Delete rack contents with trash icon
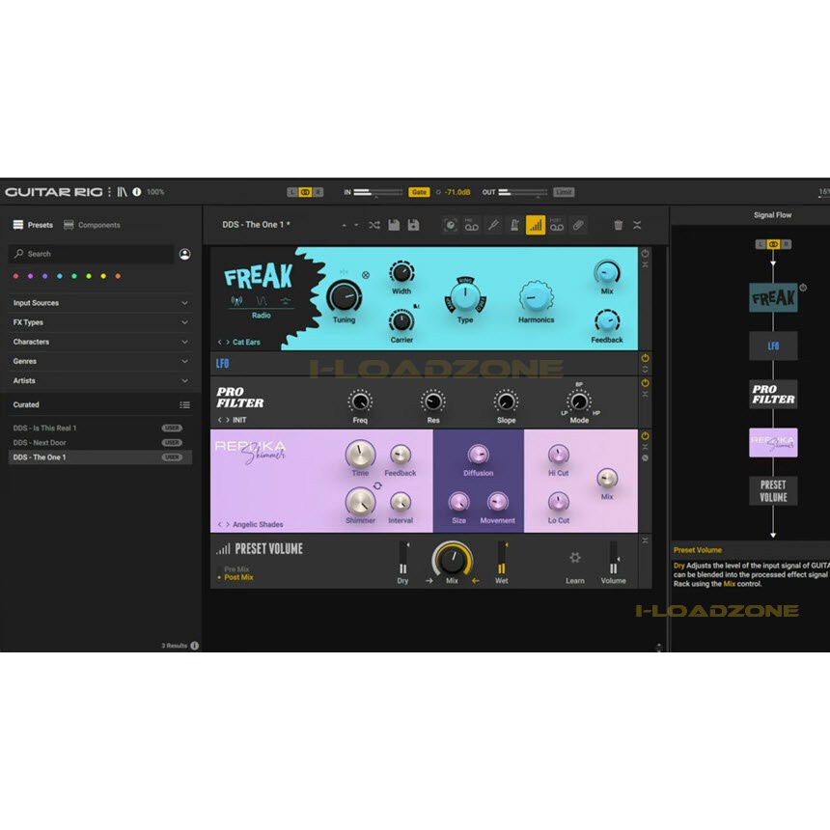Screen dimensions: 830x830 coord(619,226)
